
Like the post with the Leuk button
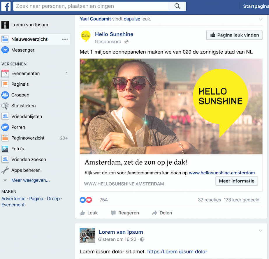89,213
